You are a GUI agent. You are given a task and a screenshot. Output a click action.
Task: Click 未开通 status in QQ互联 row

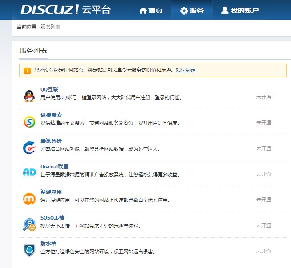263,97
